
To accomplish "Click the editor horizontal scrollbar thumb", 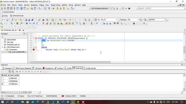I will [70, 62].
